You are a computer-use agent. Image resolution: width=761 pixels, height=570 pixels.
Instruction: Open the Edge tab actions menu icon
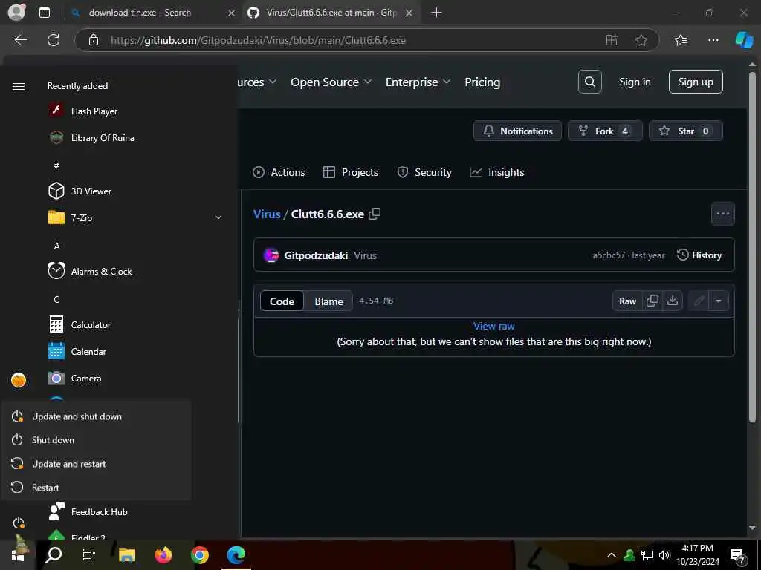click(x=45, y=13)
